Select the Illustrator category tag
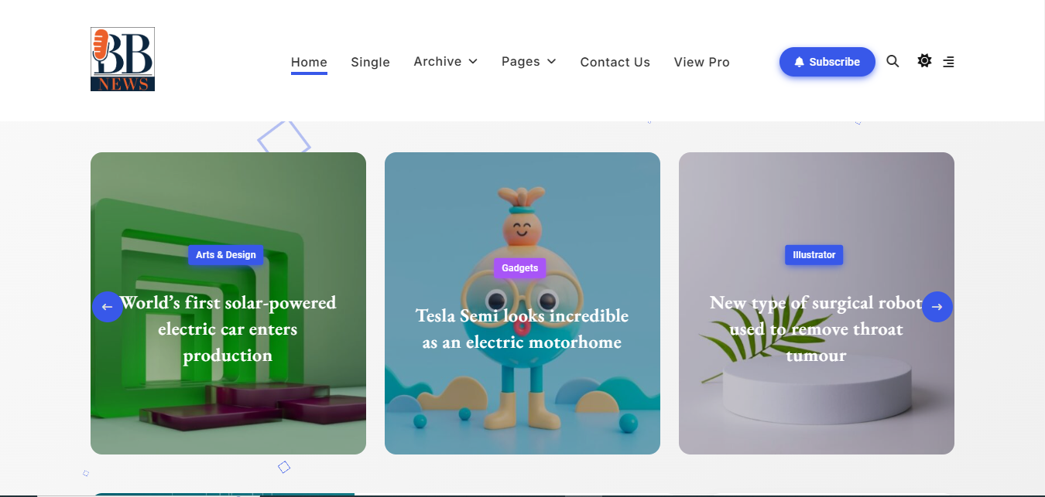Viewport: 1045px width, 497px height. (x=814, y=255)
